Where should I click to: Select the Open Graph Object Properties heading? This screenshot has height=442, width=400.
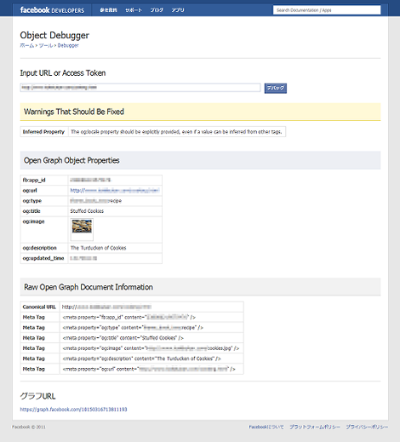click(71, 160)
